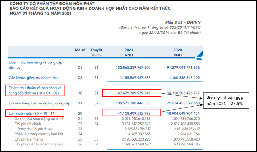Click the 'Mã số' column header
The width and height of the screenshot is (257, 152).
pos(80,50)
